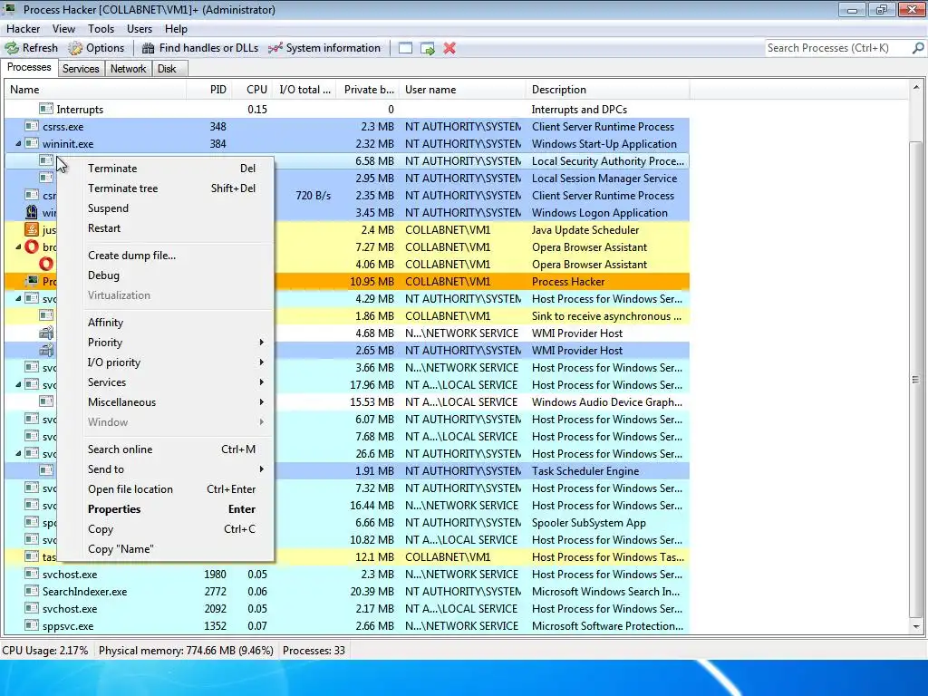
Task: Collapse svchost node with 17.96 MB
Action: click(x=18, y=384)
